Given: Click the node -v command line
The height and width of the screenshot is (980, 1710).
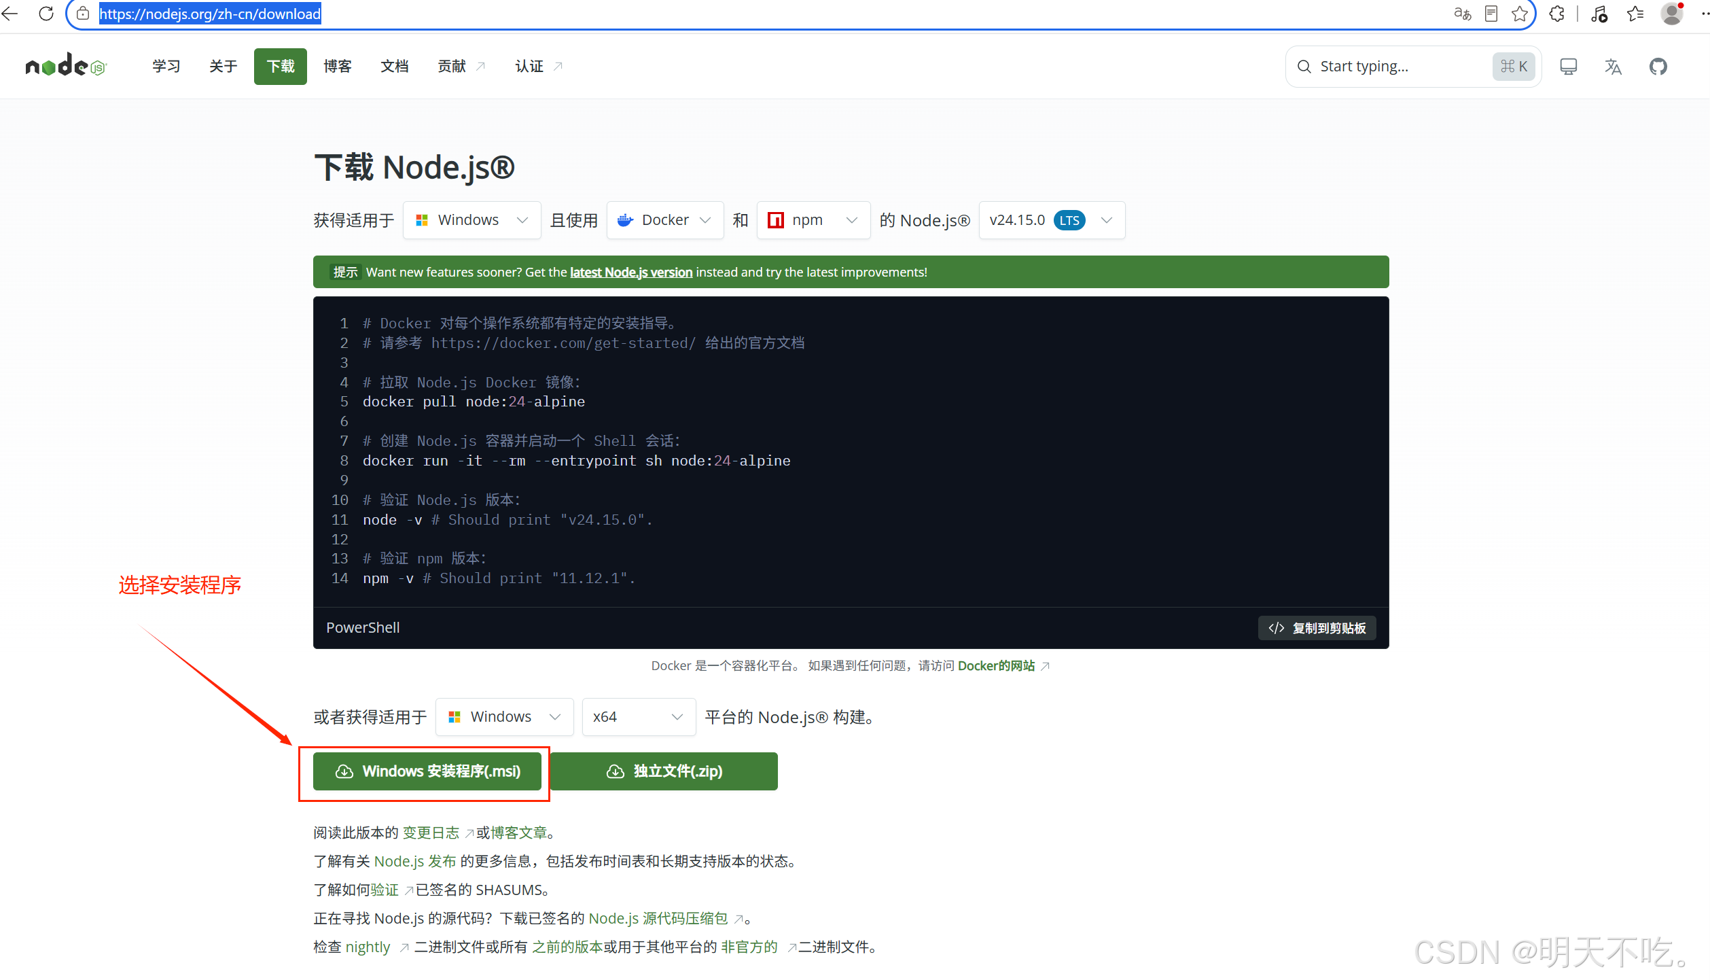Looking at the screenshot, I should (x=507, y=520).
